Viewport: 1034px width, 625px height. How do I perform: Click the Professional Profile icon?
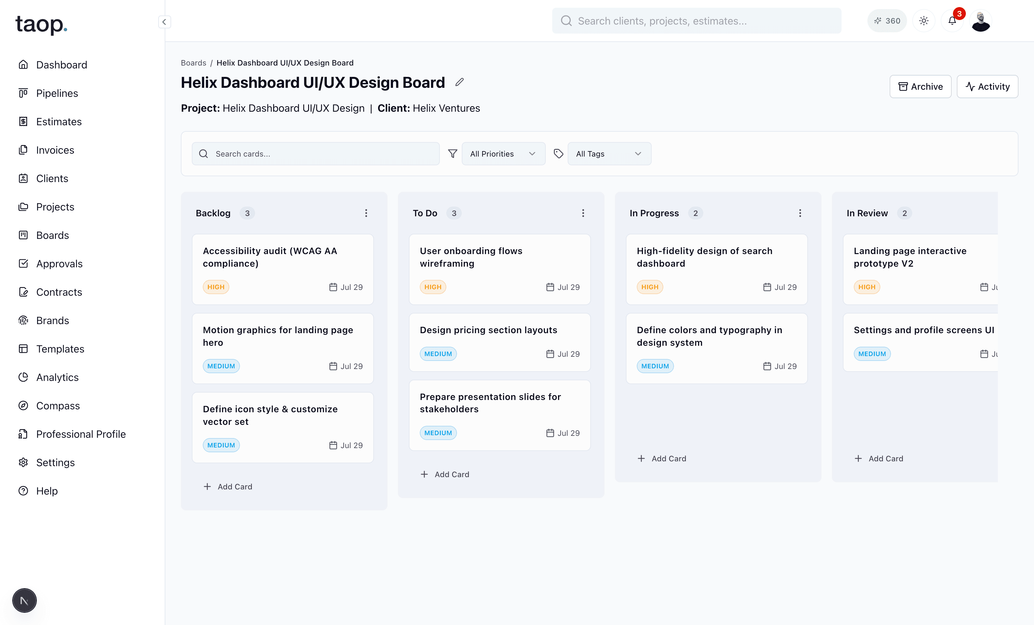pos(23,434)
